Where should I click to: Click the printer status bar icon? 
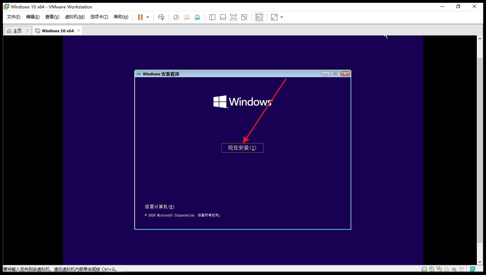[447, 269]
